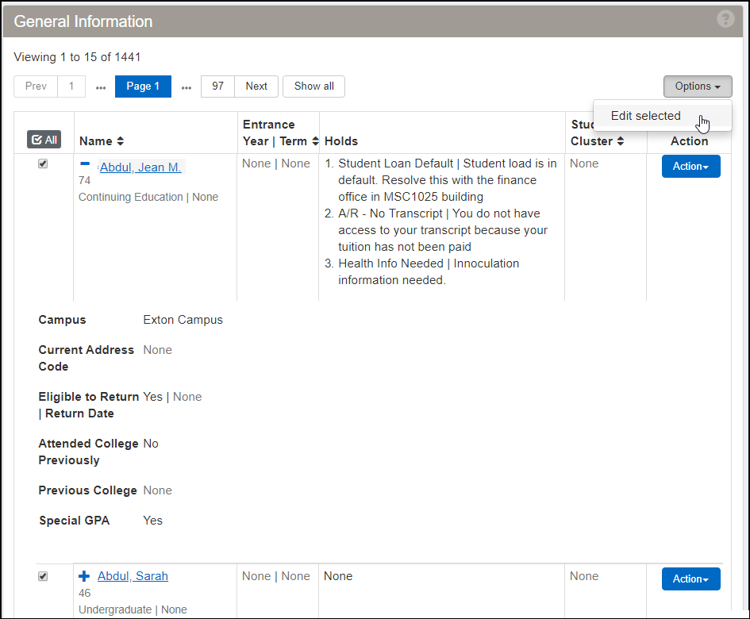
Task: Expand Abdul, Sarah row details
Action: coord(85,576)
